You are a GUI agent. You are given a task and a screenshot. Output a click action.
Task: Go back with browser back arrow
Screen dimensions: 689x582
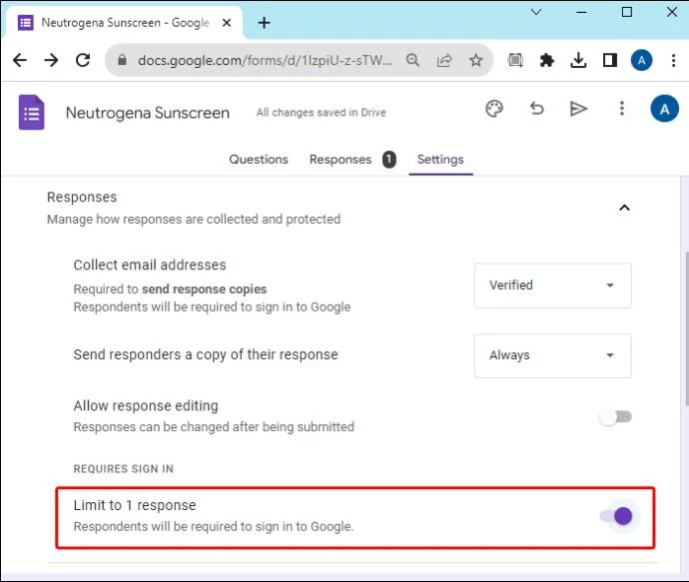pos(20,60)
